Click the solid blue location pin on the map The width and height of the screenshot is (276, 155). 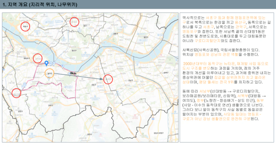(x=46, y=63)
